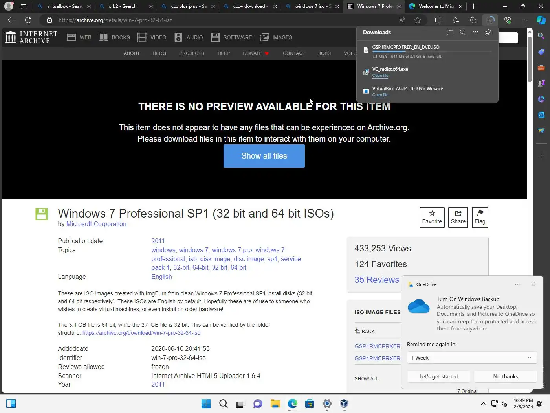Screen dimensions: 550x413
Task: Open Edge Settings and more menu
Action: (525, 20)
